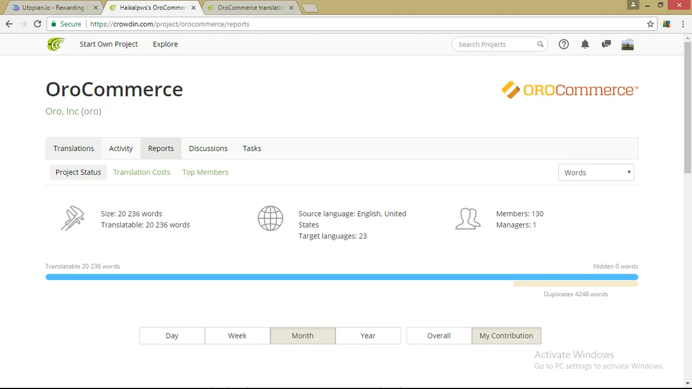Open the notifications bell icon

585,44
